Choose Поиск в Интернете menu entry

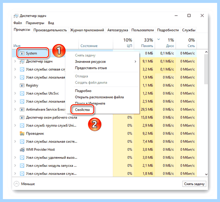coord(90,103)
